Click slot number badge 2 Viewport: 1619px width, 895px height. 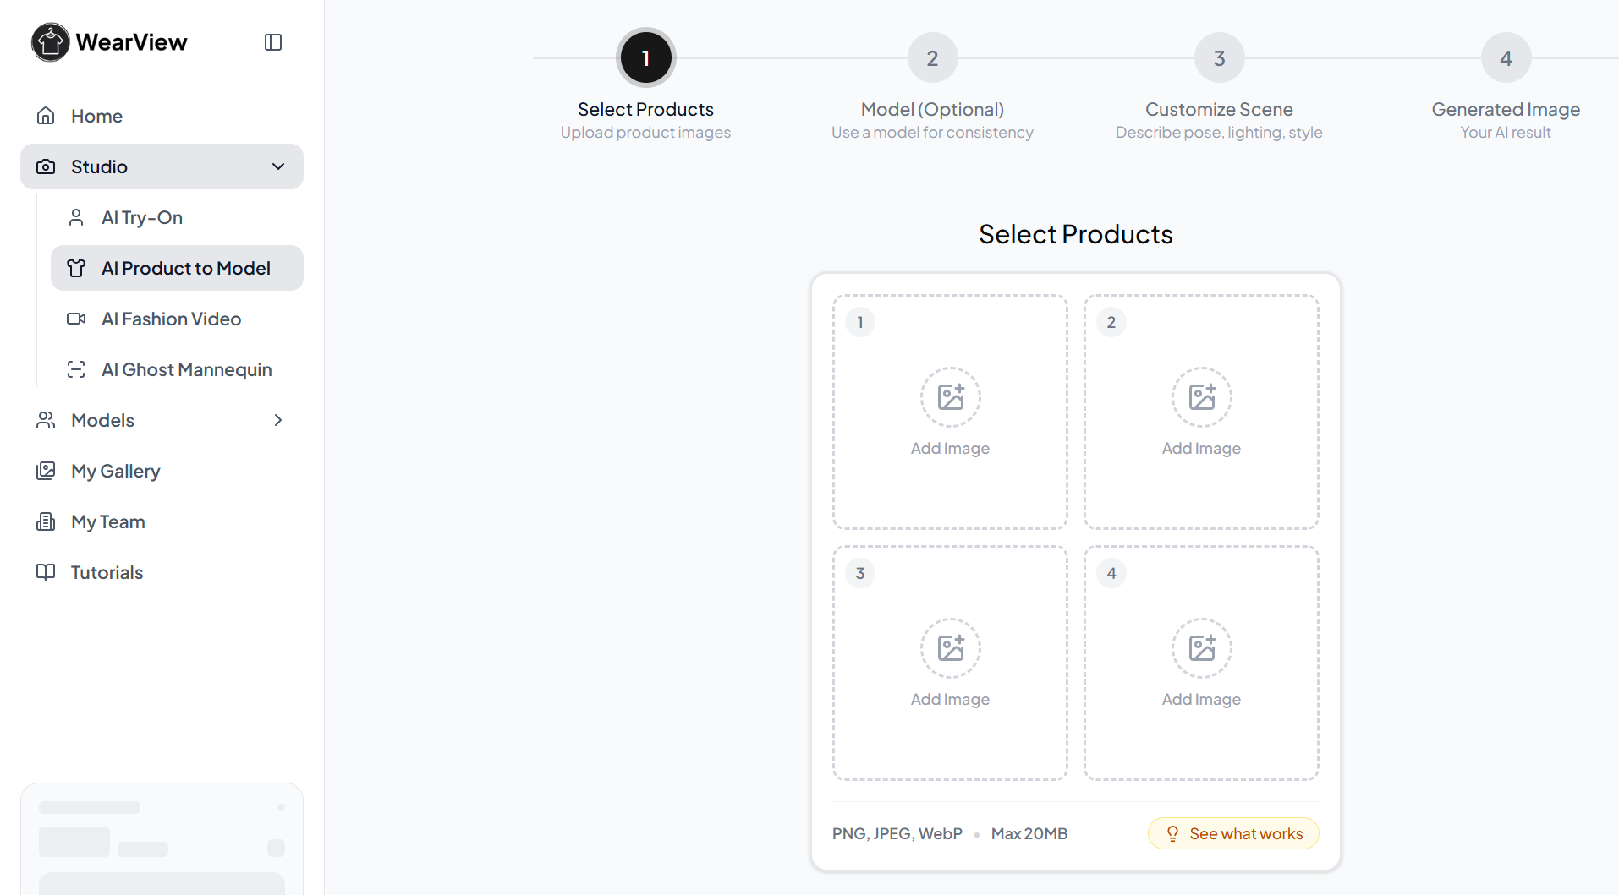coord(1111,322)
